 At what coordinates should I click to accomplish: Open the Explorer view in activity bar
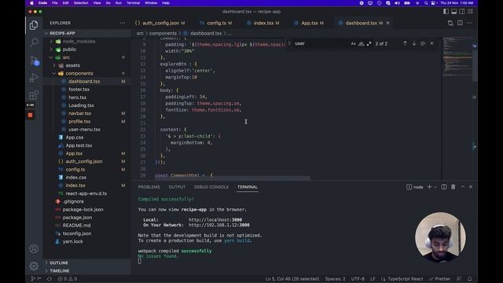(34, 25)
